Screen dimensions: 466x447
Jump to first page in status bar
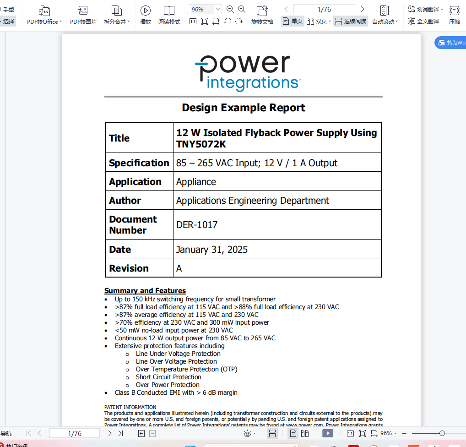[x=28, y=433]
